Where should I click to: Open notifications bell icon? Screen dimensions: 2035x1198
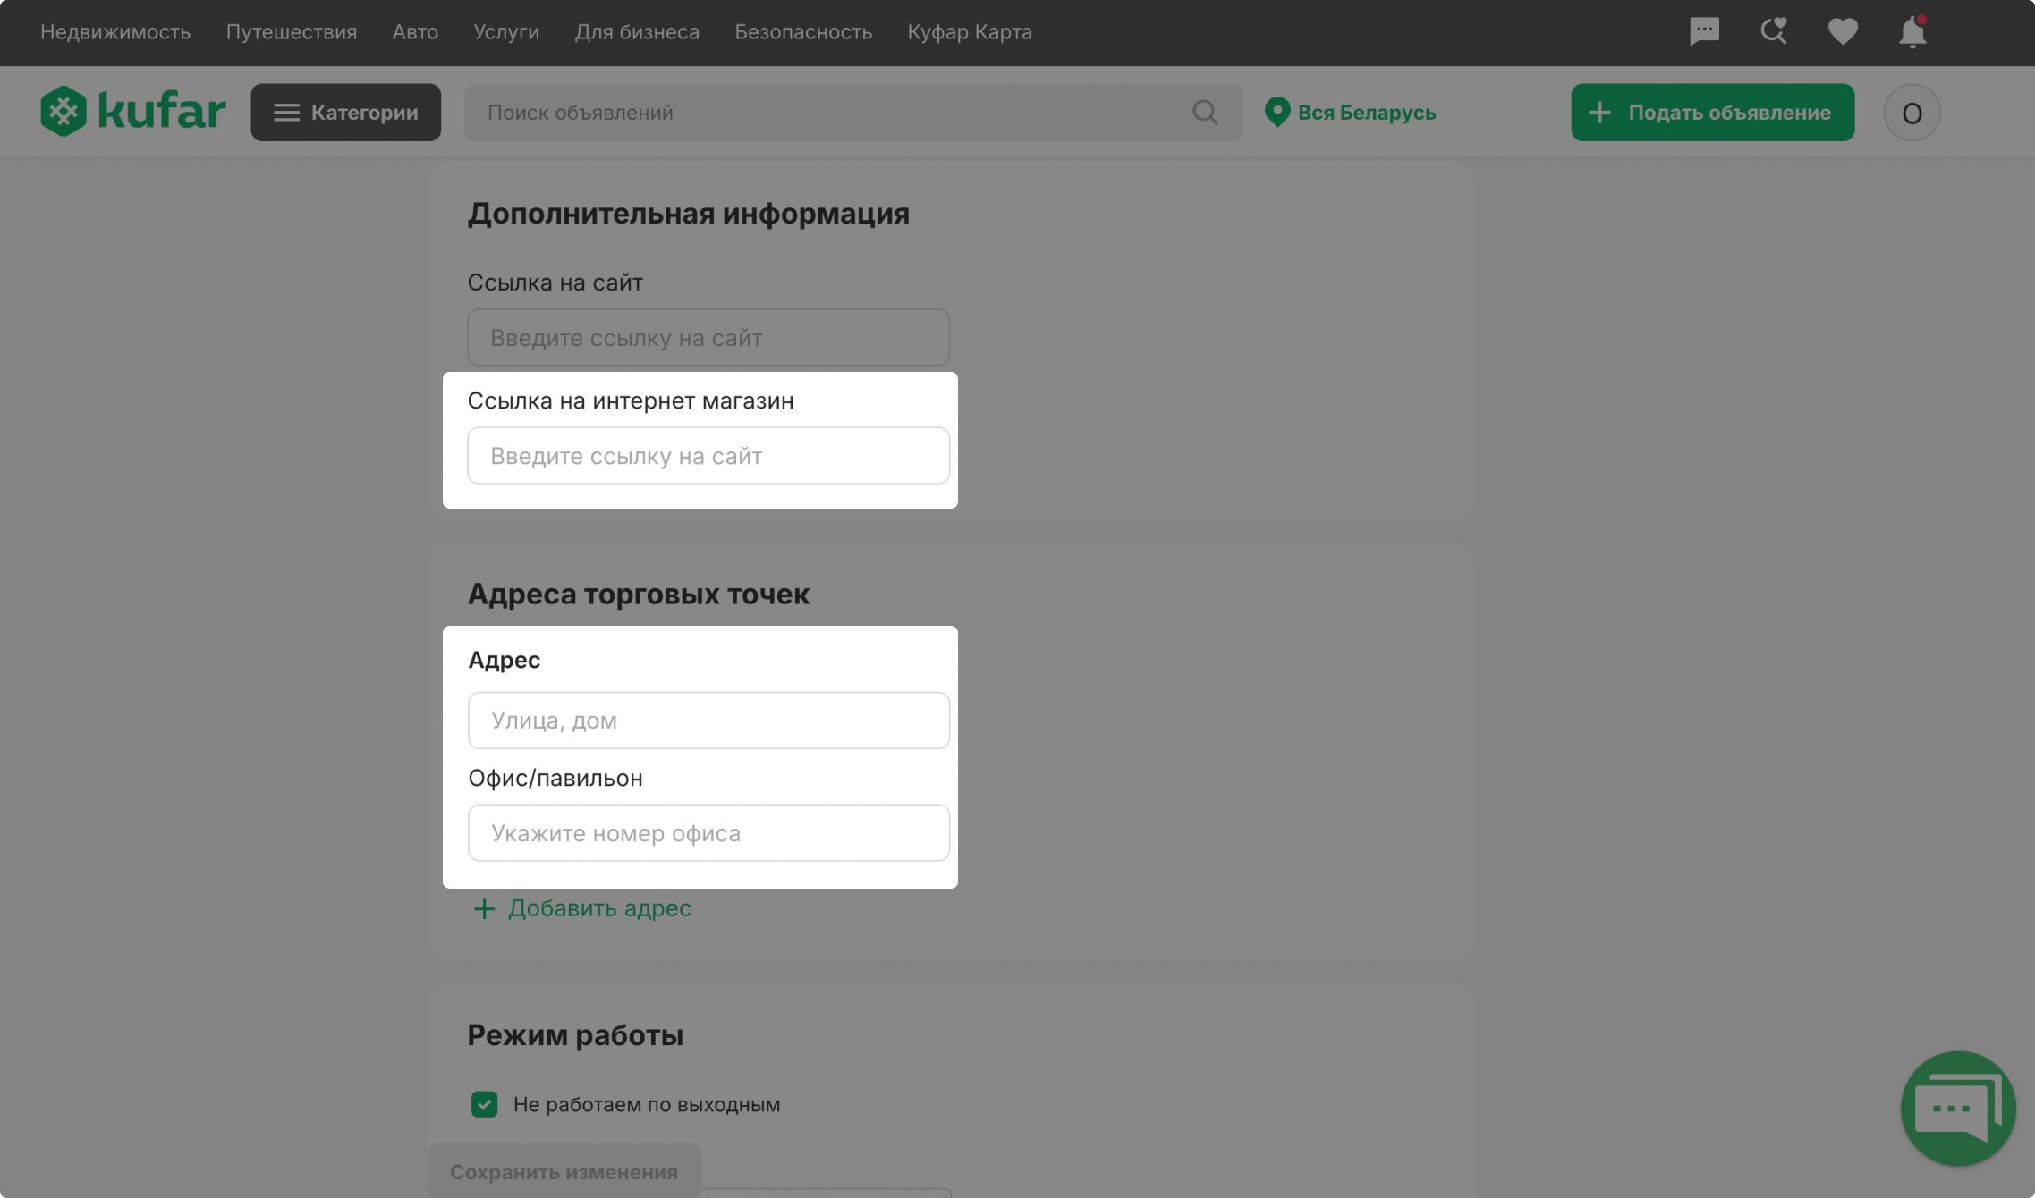1912,32
